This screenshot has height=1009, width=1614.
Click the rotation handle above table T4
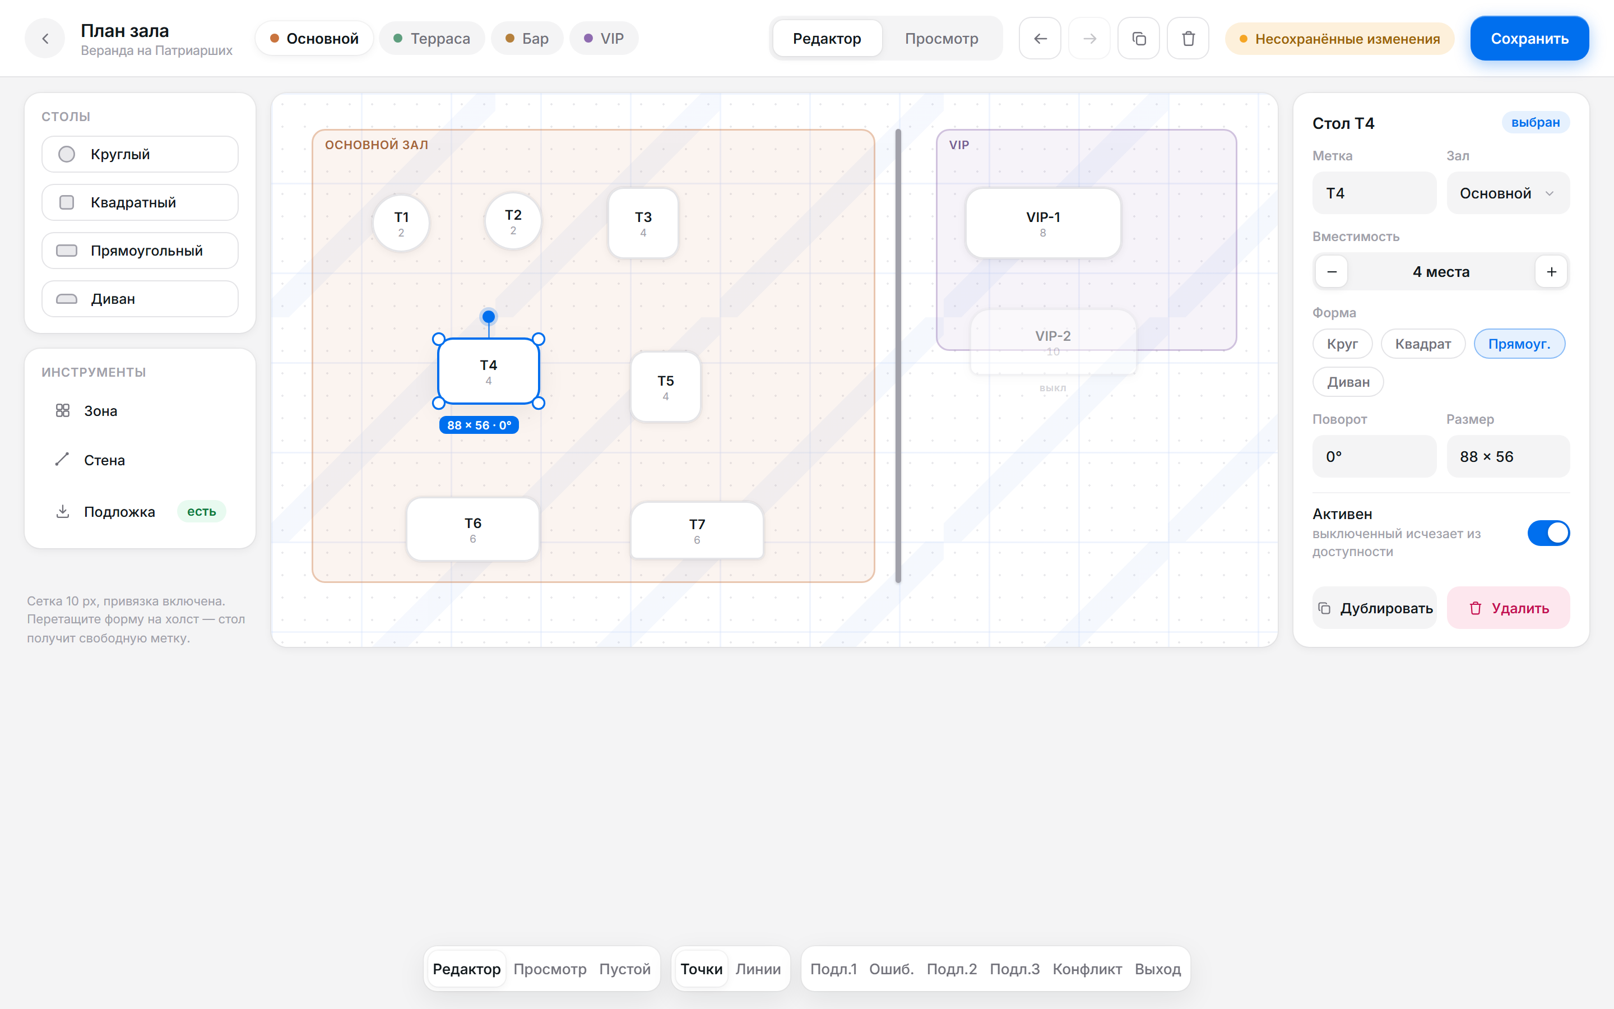(x=488, y=316)
